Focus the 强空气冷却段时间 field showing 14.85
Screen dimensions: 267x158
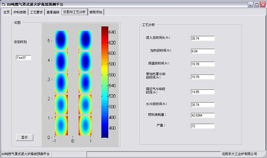pyautogui.click(x=203, y=92)
